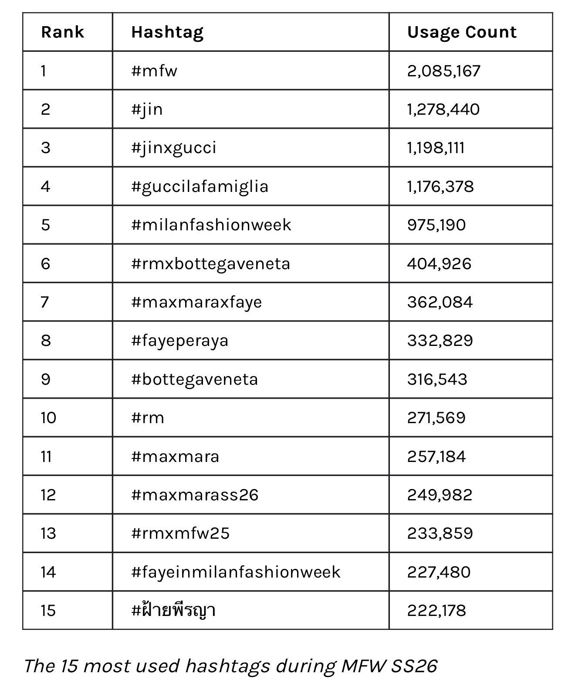Image resolution: width=575 pixels, height=684 pixels.
Task: Click the Thai-script hashtag in row 15
Action: tap(173, 610)
